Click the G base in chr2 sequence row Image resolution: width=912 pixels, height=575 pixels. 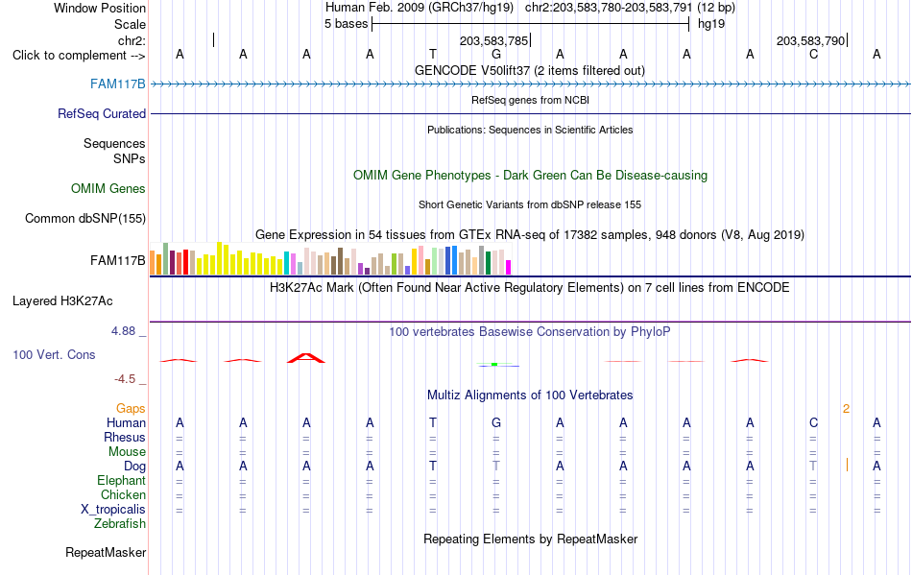pyautogui.click(x=496, y=55)
